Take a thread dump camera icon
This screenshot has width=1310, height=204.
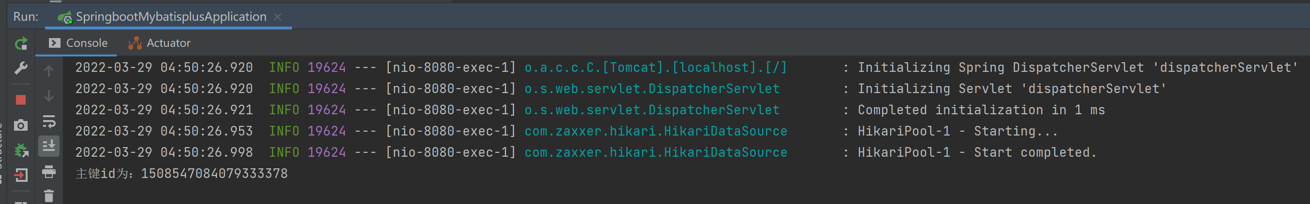[21, 125]
